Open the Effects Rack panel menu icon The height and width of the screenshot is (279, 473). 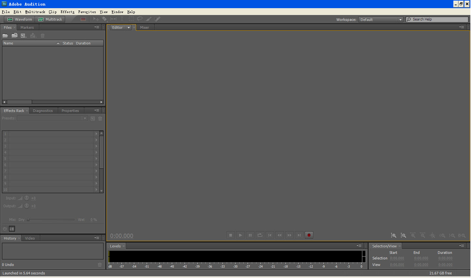click(x=97, y=110)
